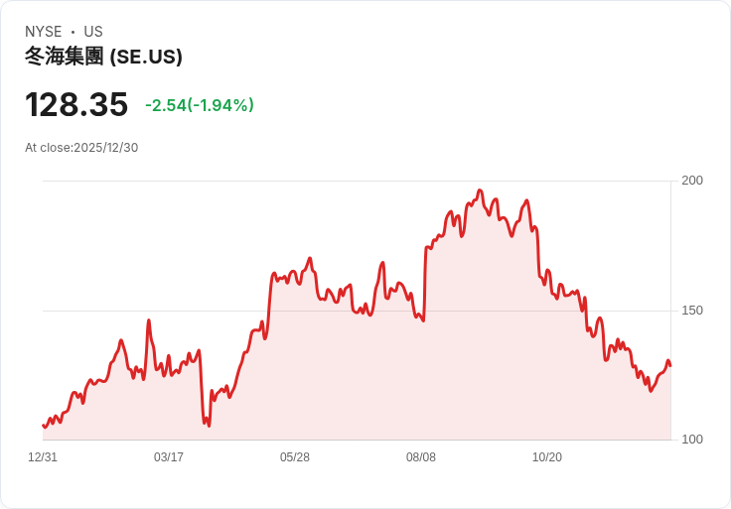Open the 冬海集團 (SE.US) stock title
Viewport: 731px width, 509px height.
point(103,57)
